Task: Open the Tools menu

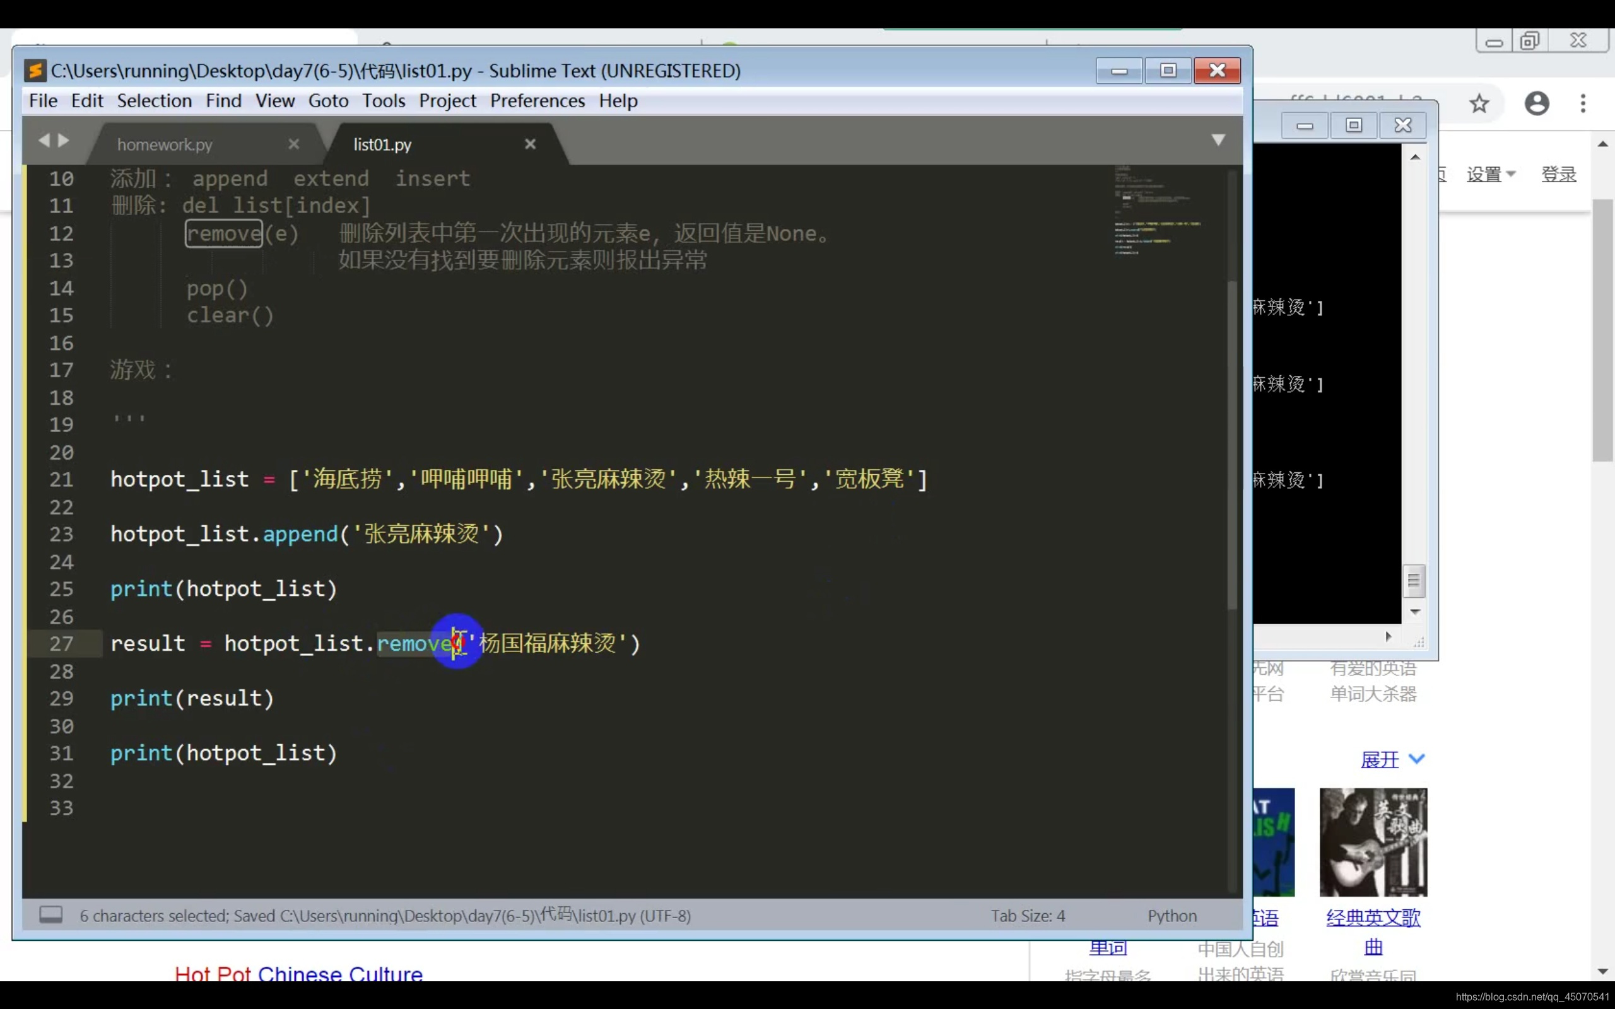Action: pos(383,101)
